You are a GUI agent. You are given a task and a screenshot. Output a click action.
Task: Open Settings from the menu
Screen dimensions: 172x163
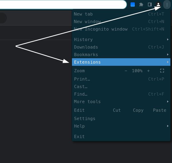(121, 118)
